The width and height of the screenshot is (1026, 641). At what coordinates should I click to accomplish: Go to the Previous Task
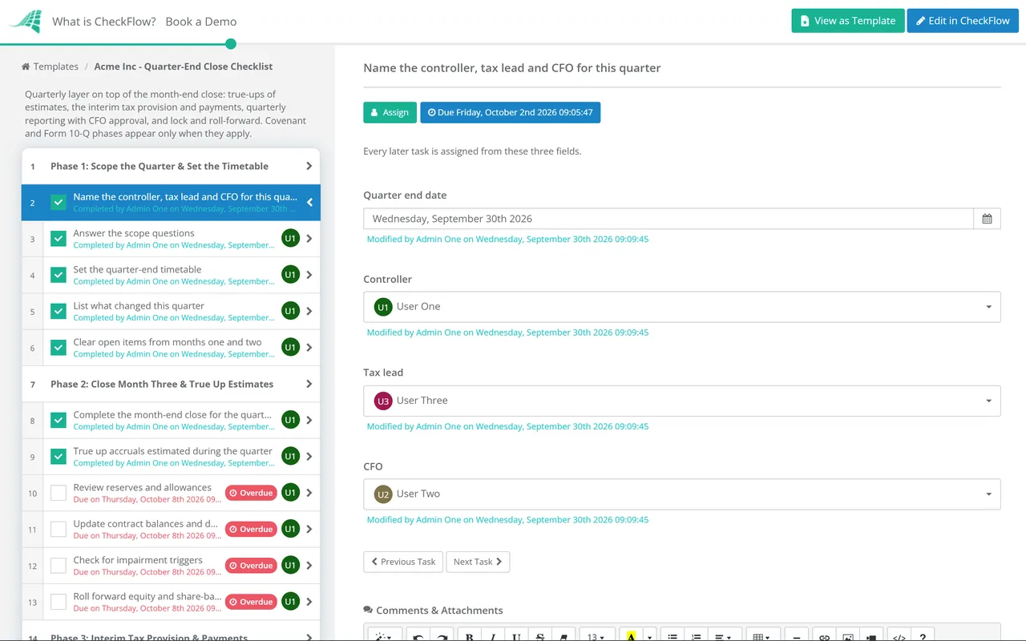(x=403, y=562)
